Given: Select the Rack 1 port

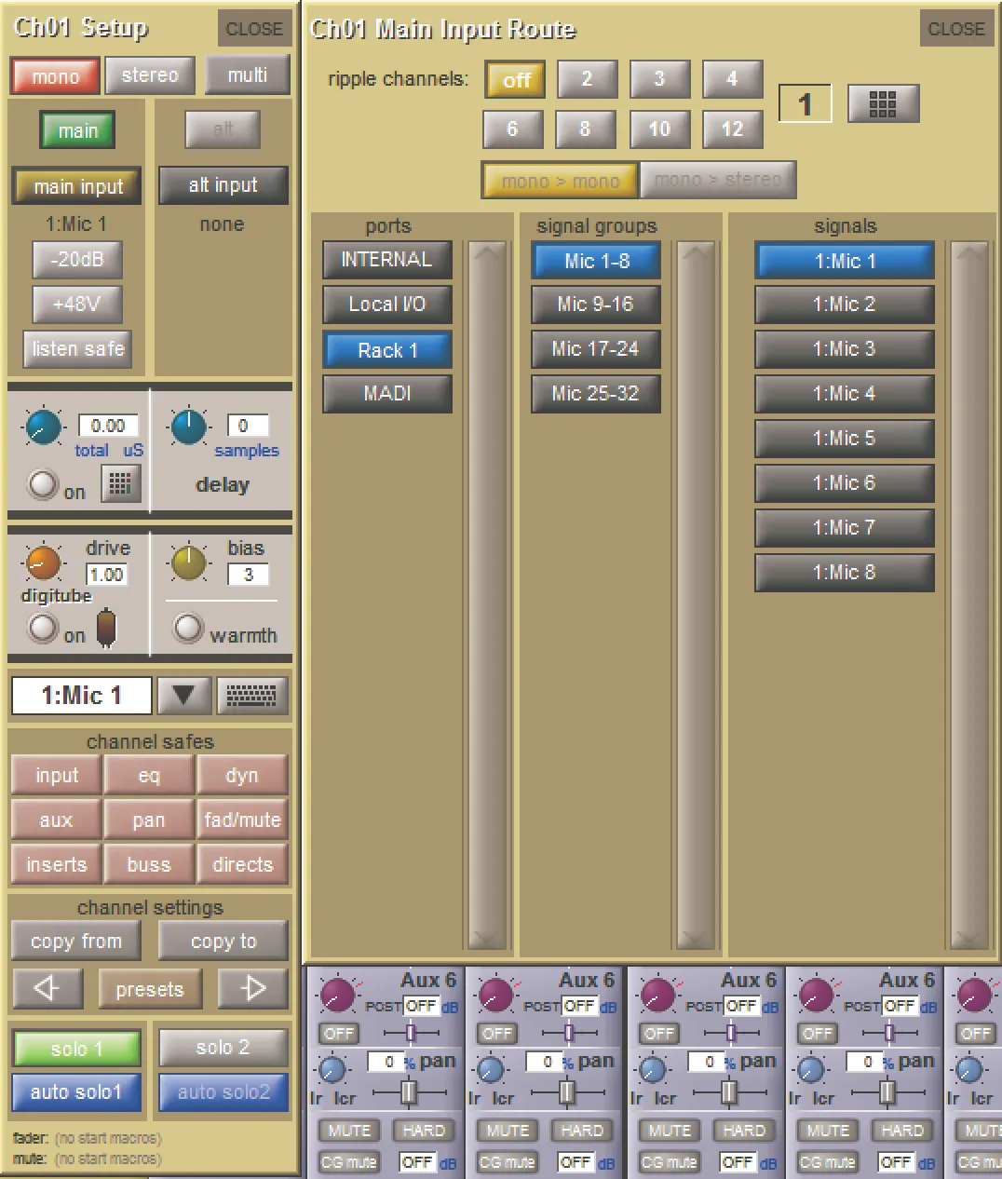Looking at the screenshot, I should [x=387, y=350].
